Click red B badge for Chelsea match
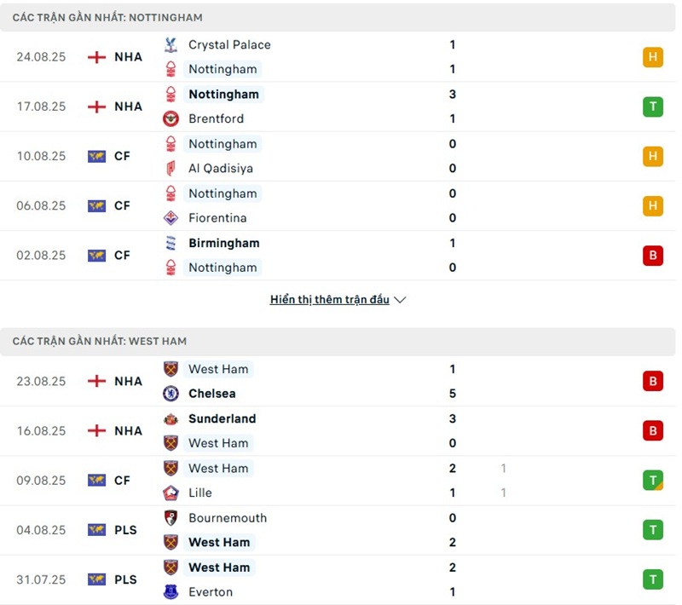This screenshot has width=682, height=605. coord(653,381)
